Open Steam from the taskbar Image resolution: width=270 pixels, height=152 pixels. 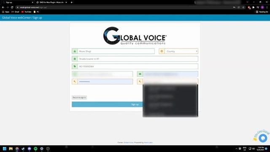[23, 149]
